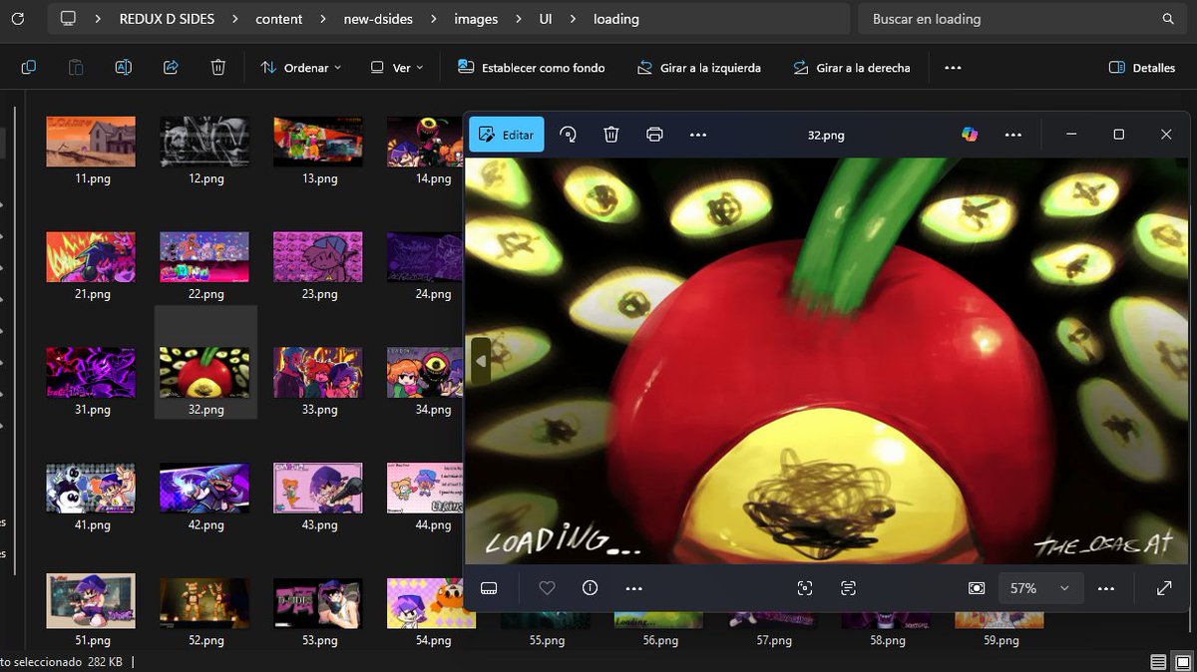Mark 32.png as favorite with heart icon
The width and height of the screenshot is (1197, 672).
(x=547, y=588)
